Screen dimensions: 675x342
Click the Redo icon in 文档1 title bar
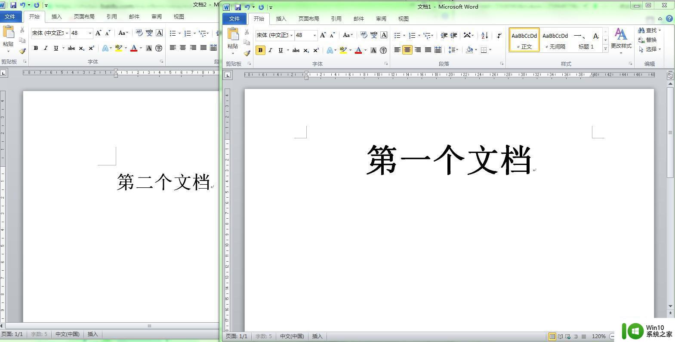pyautogui.click(x=261, y=7)
